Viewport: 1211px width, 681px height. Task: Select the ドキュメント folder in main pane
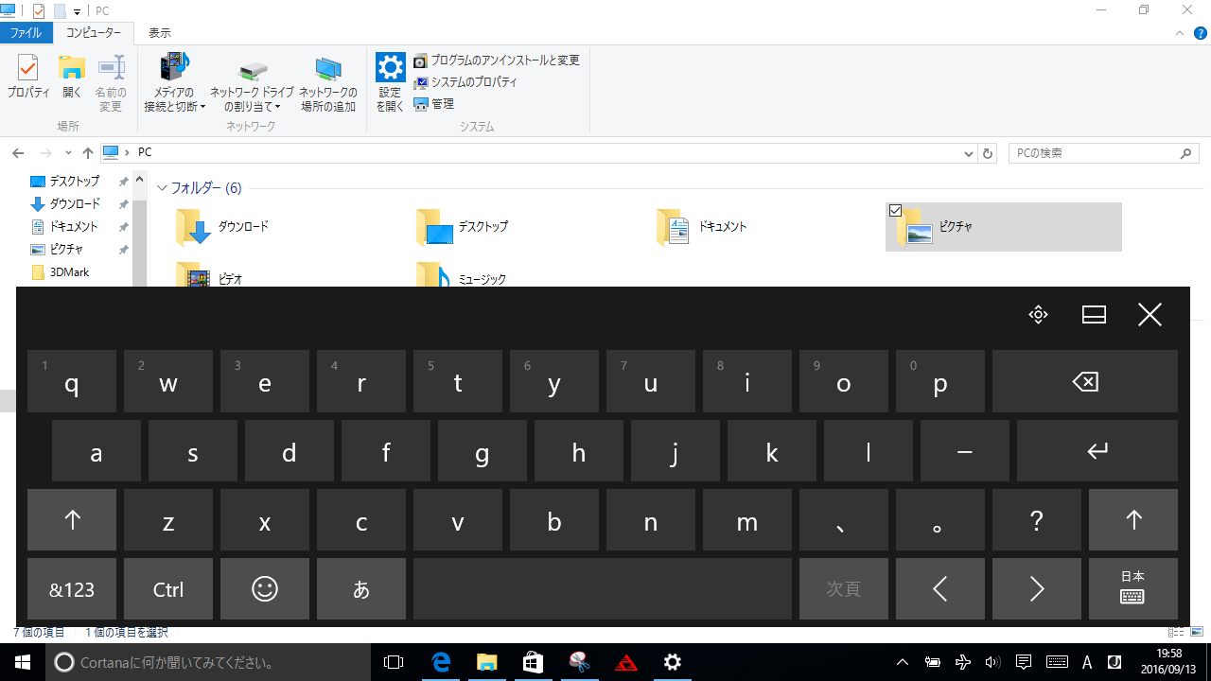point(704,227)
